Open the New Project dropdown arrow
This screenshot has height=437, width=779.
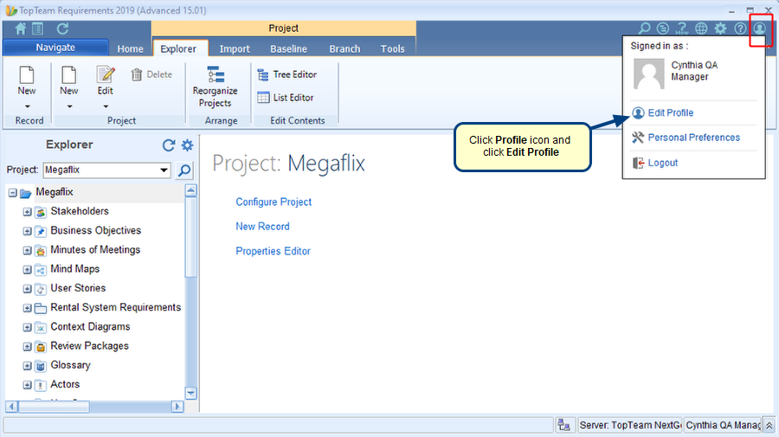69,106
